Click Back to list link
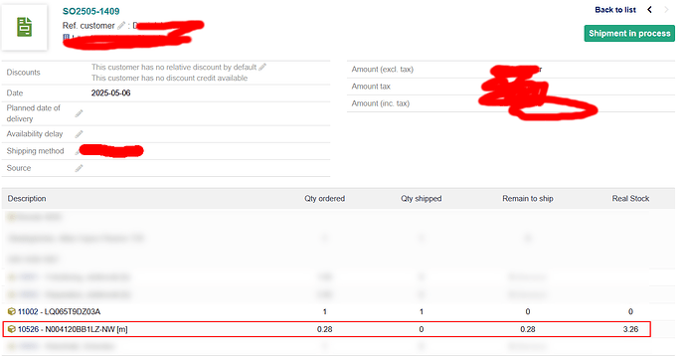 pyautogui.click(x=615, y=10)
